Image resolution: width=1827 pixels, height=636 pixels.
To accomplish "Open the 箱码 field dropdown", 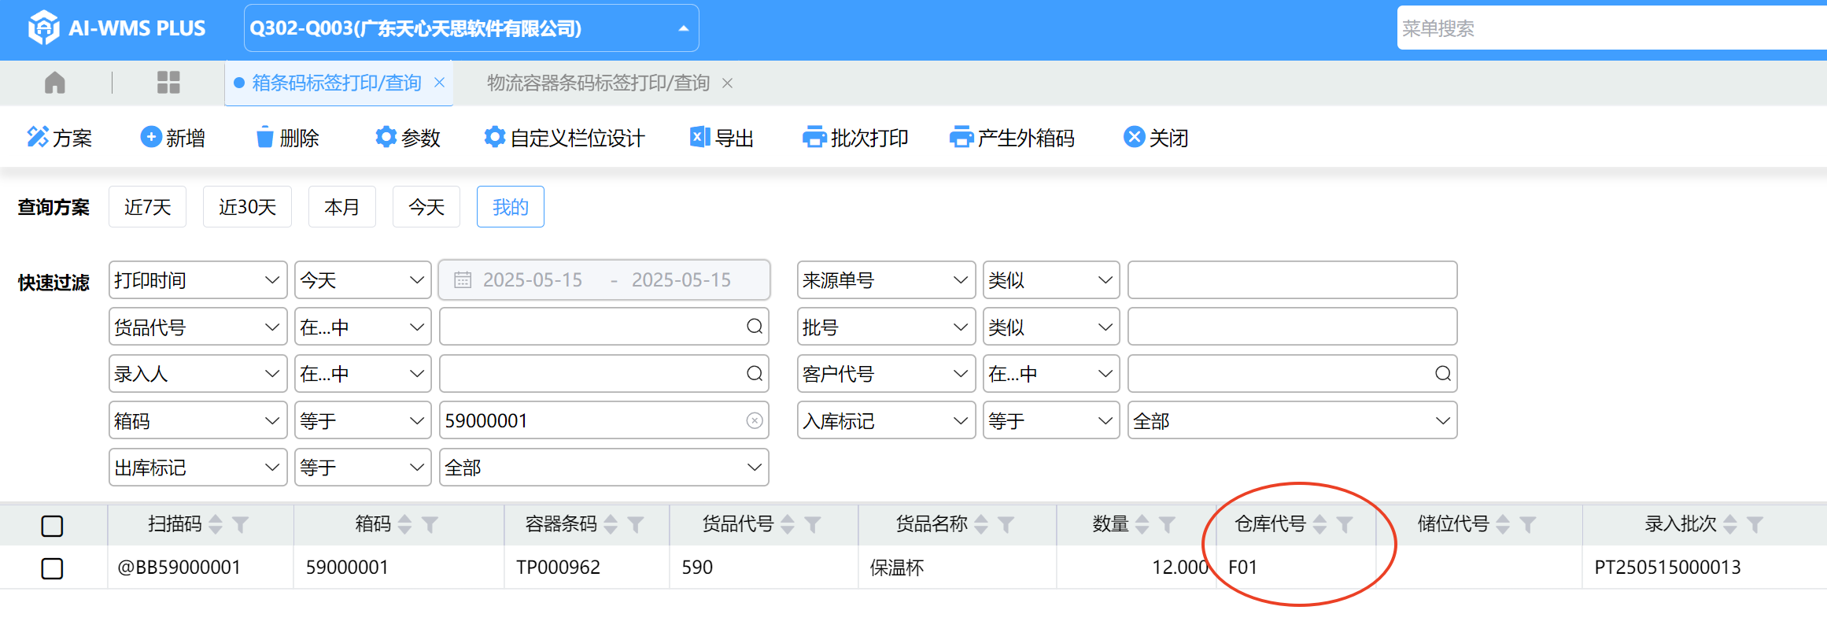I will coord(197,420).
